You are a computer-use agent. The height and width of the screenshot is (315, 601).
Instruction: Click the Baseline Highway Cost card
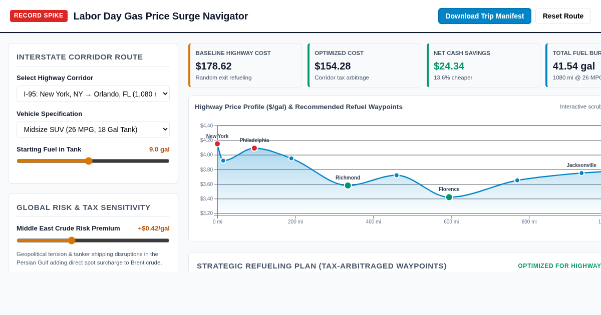tap(245, 65)
